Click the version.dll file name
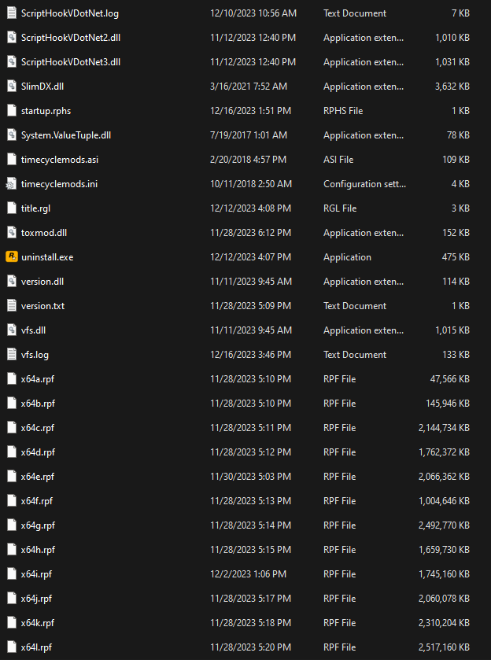 43,281
